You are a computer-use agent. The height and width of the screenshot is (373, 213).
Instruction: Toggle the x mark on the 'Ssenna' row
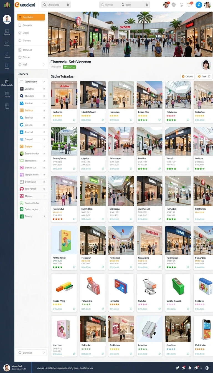44,125
